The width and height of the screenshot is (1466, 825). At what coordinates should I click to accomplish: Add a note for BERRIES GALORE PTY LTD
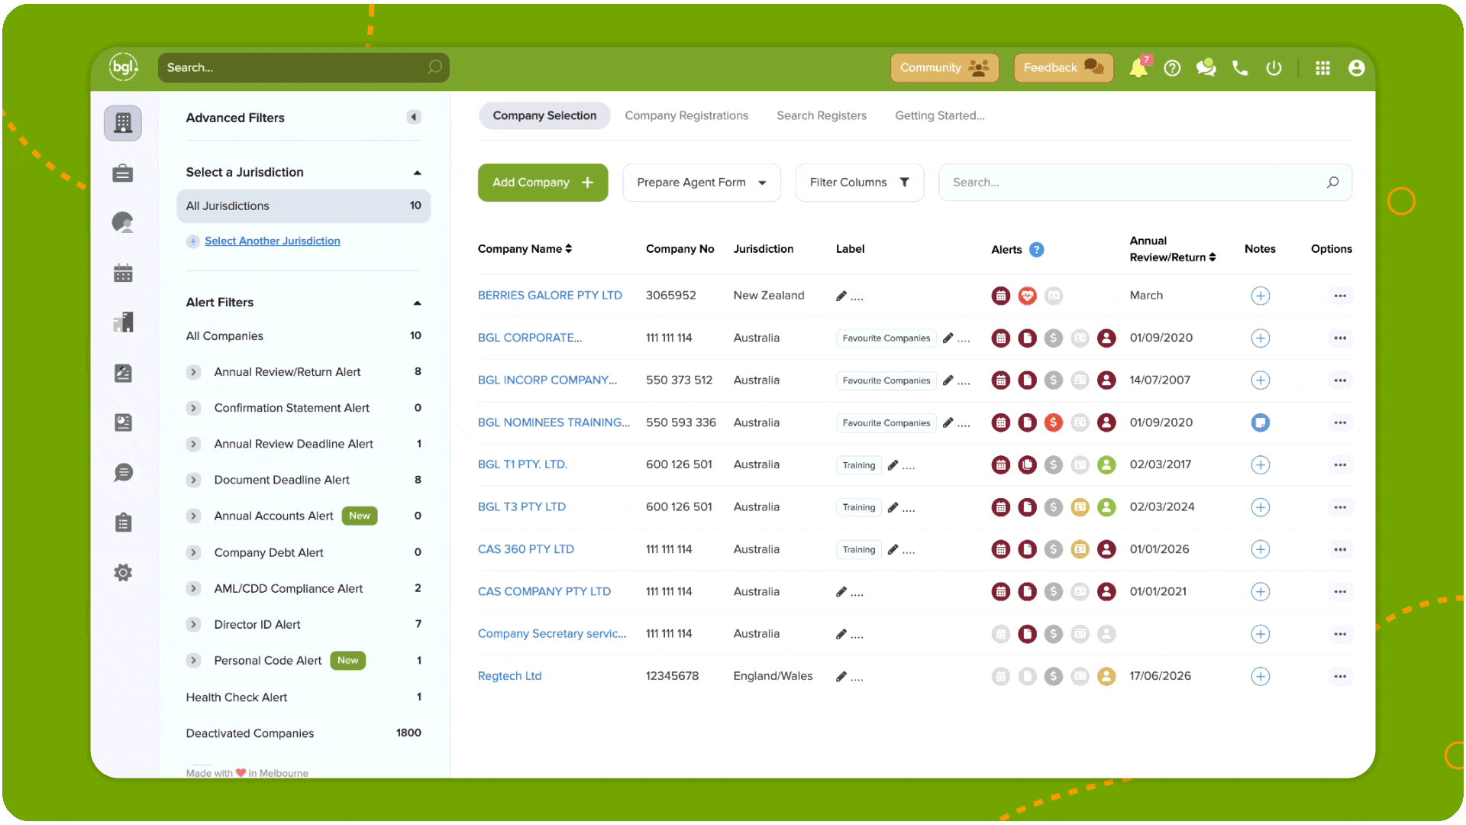[1261, 296]
